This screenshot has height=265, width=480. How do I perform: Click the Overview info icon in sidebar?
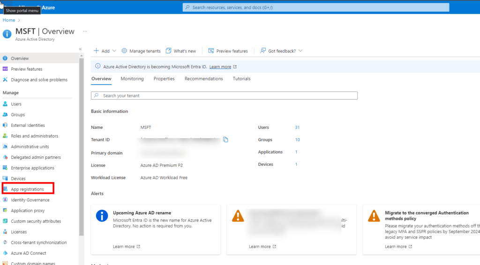click(x=5, y=58)
